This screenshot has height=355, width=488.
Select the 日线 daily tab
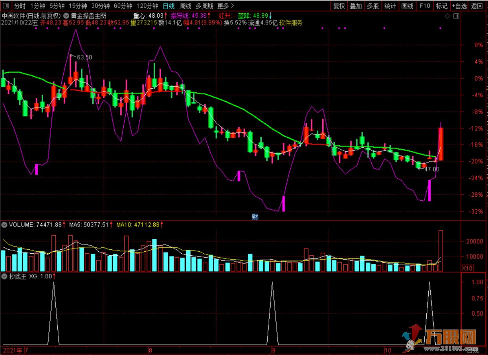click(x=169, y=6)
